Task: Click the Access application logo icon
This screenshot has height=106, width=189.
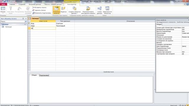Action: pos(1,1)
